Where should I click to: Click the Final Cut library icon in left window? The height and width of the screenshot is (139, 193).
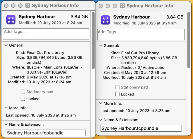(x=11, y=20)
